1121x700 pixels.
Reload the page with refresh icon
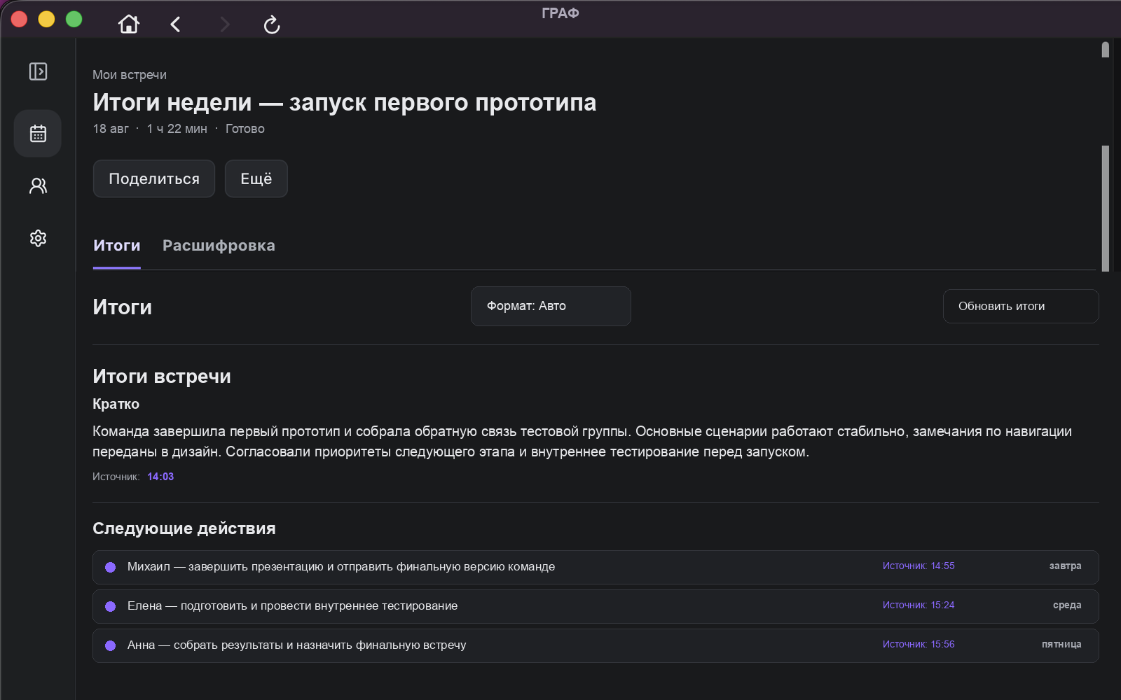[x=272, y=24]
